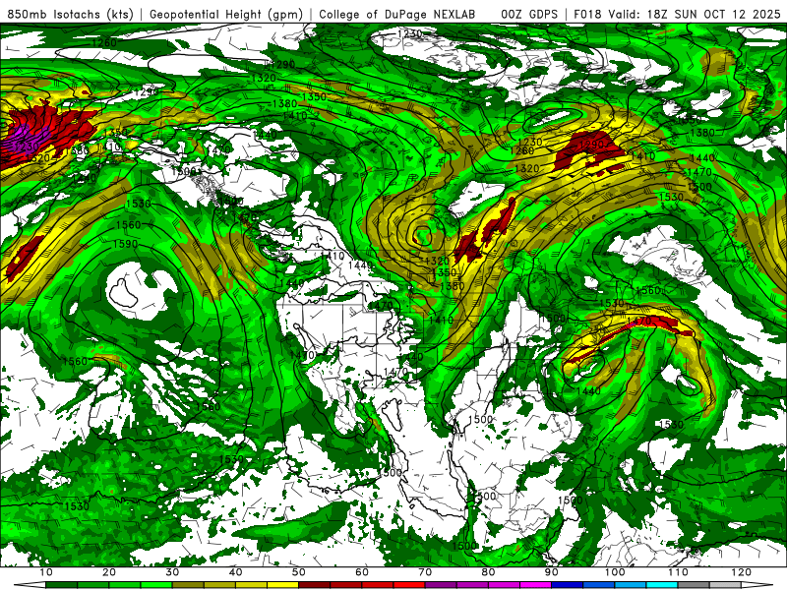Click the '110' tick label on the color bar
Viewport: 787px width, 590px height.
[x=678, y=572]
